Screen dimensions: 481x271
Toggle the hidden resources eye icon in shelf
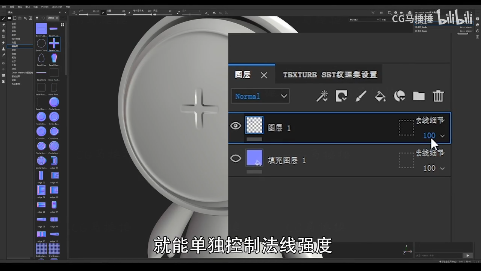25,18
